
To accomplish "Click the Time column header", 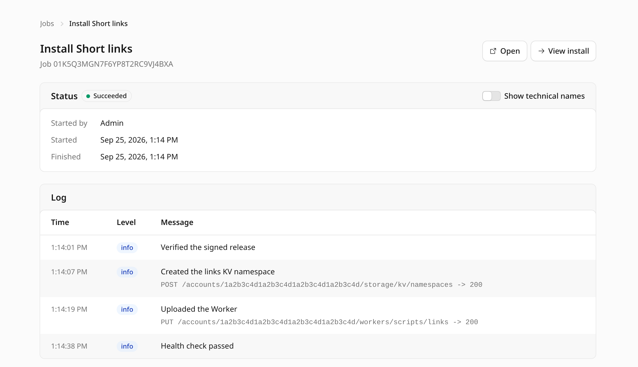I will 60,222.
